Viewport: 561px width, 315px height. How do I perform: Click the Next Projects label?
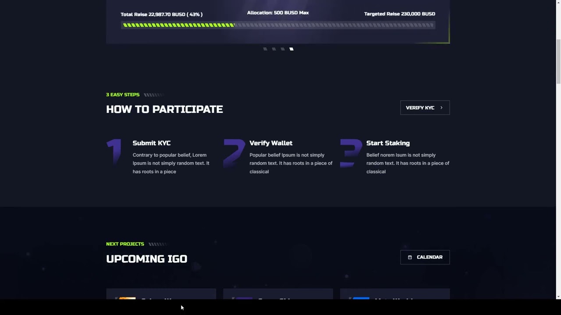[x=125, y=244]
